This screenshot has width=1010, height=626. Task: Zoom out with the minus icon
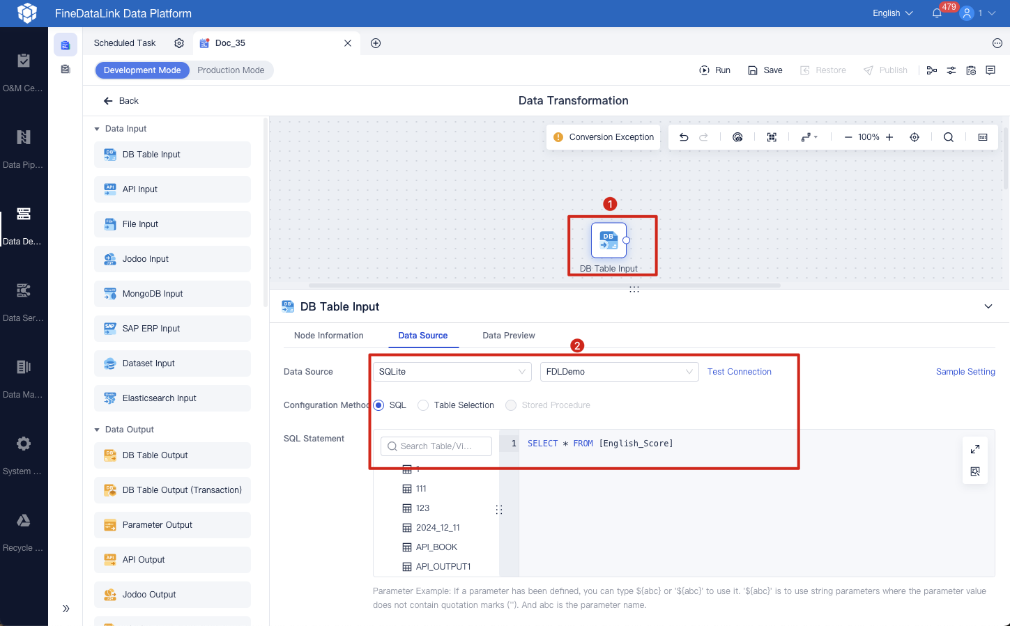[848, 137]
